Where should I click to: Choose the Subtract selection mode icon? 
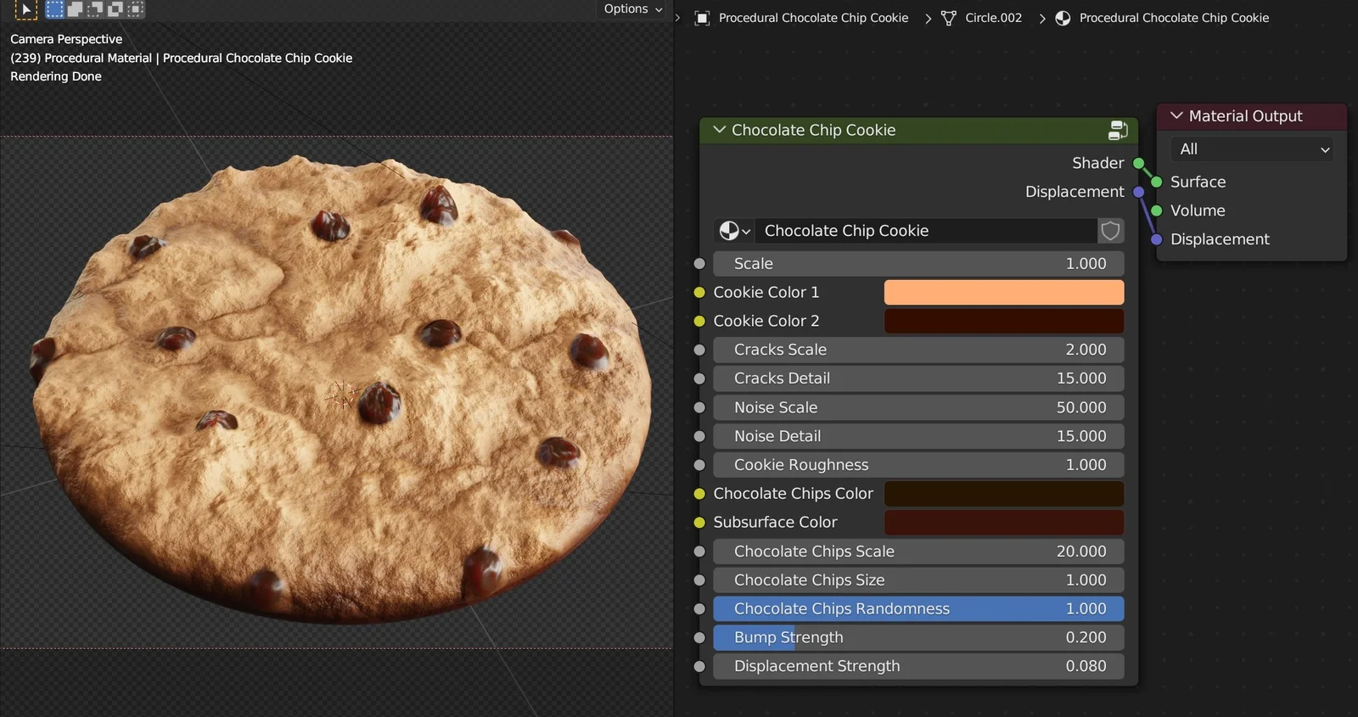coord(95,9)
